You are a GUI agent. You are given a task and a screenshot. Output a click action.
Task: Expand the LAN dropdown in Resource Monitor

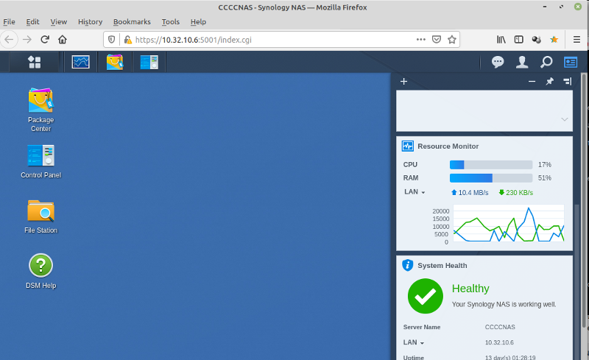click(x=415, y=192)
